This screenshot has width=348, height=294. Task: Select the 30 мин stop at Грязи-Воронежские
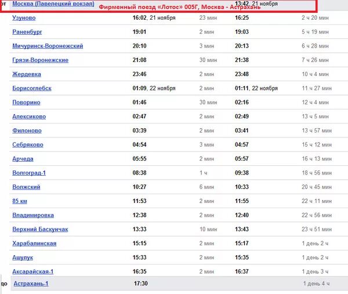[208, 60]
